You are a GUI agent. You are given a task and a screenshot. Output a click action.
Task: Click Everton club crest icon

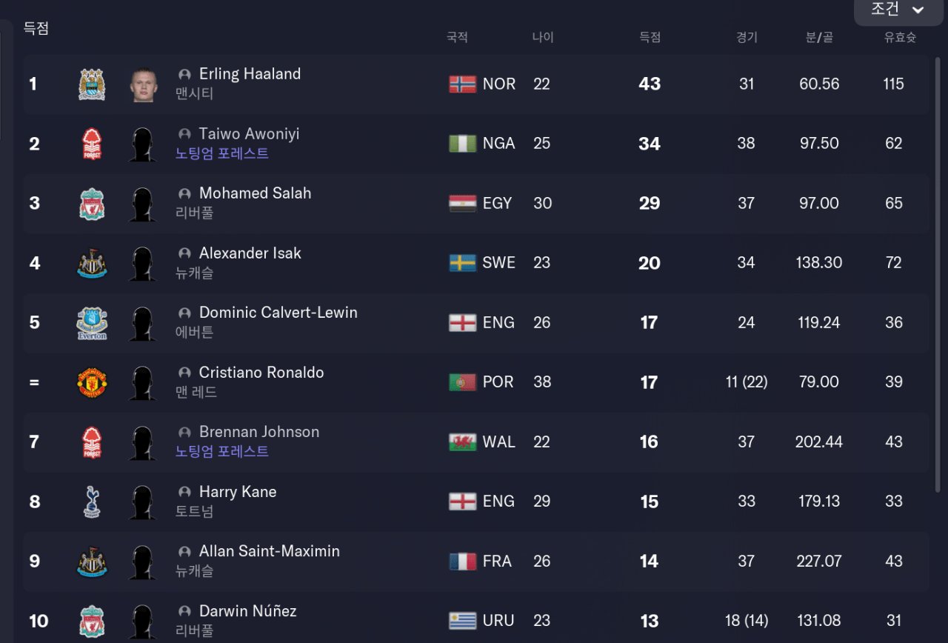pyautogui.click(x=92, y=323)
